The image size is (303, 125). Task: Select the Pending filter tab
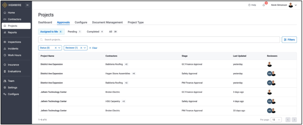(x=74, y=32)
